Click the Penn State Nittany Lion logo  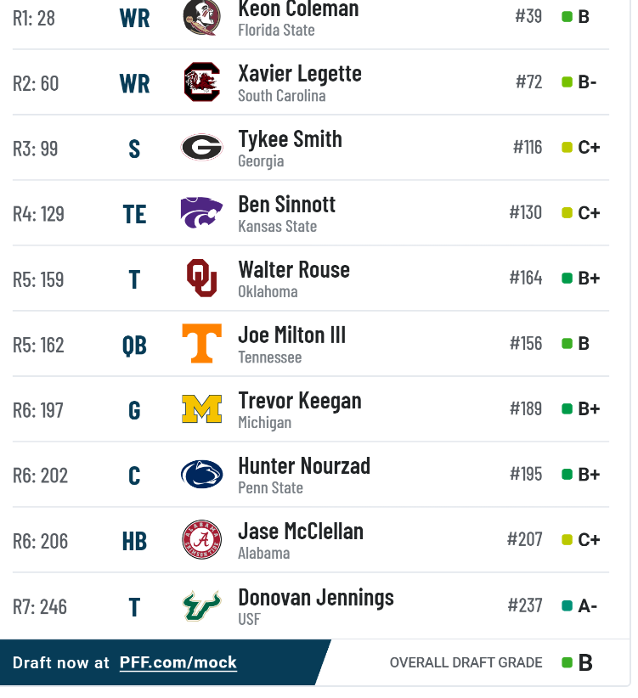coord(201,474)
